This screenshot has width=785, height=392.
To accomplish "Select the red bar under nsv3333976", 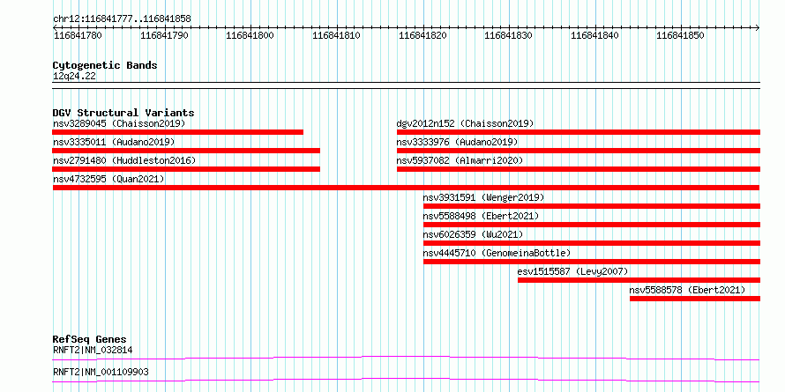I will tap(579, 151).
